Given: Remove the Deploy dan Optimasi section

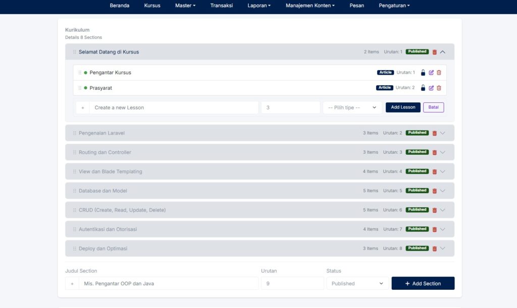Looking at the screenshot, I should 434,249.
